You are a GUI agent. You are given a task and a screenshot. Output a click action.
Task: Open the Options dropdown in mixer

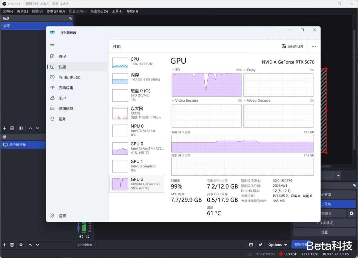pos(277,245)
